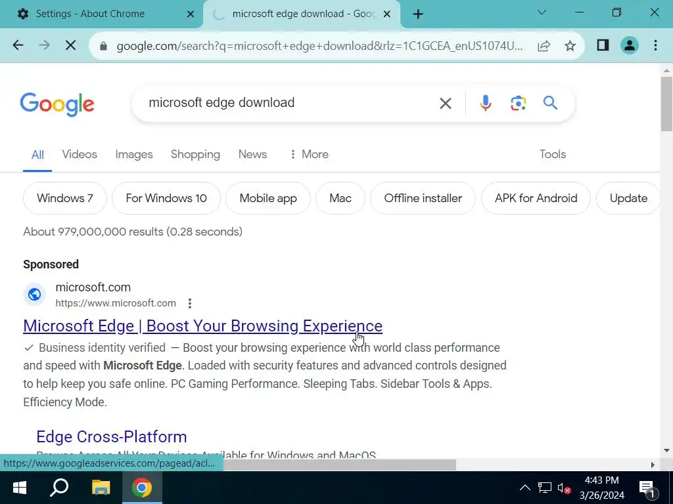Screen dimensions: 673x504
Task: Click the vertical scrollbar thumb
Action: (x=666, y=104)
